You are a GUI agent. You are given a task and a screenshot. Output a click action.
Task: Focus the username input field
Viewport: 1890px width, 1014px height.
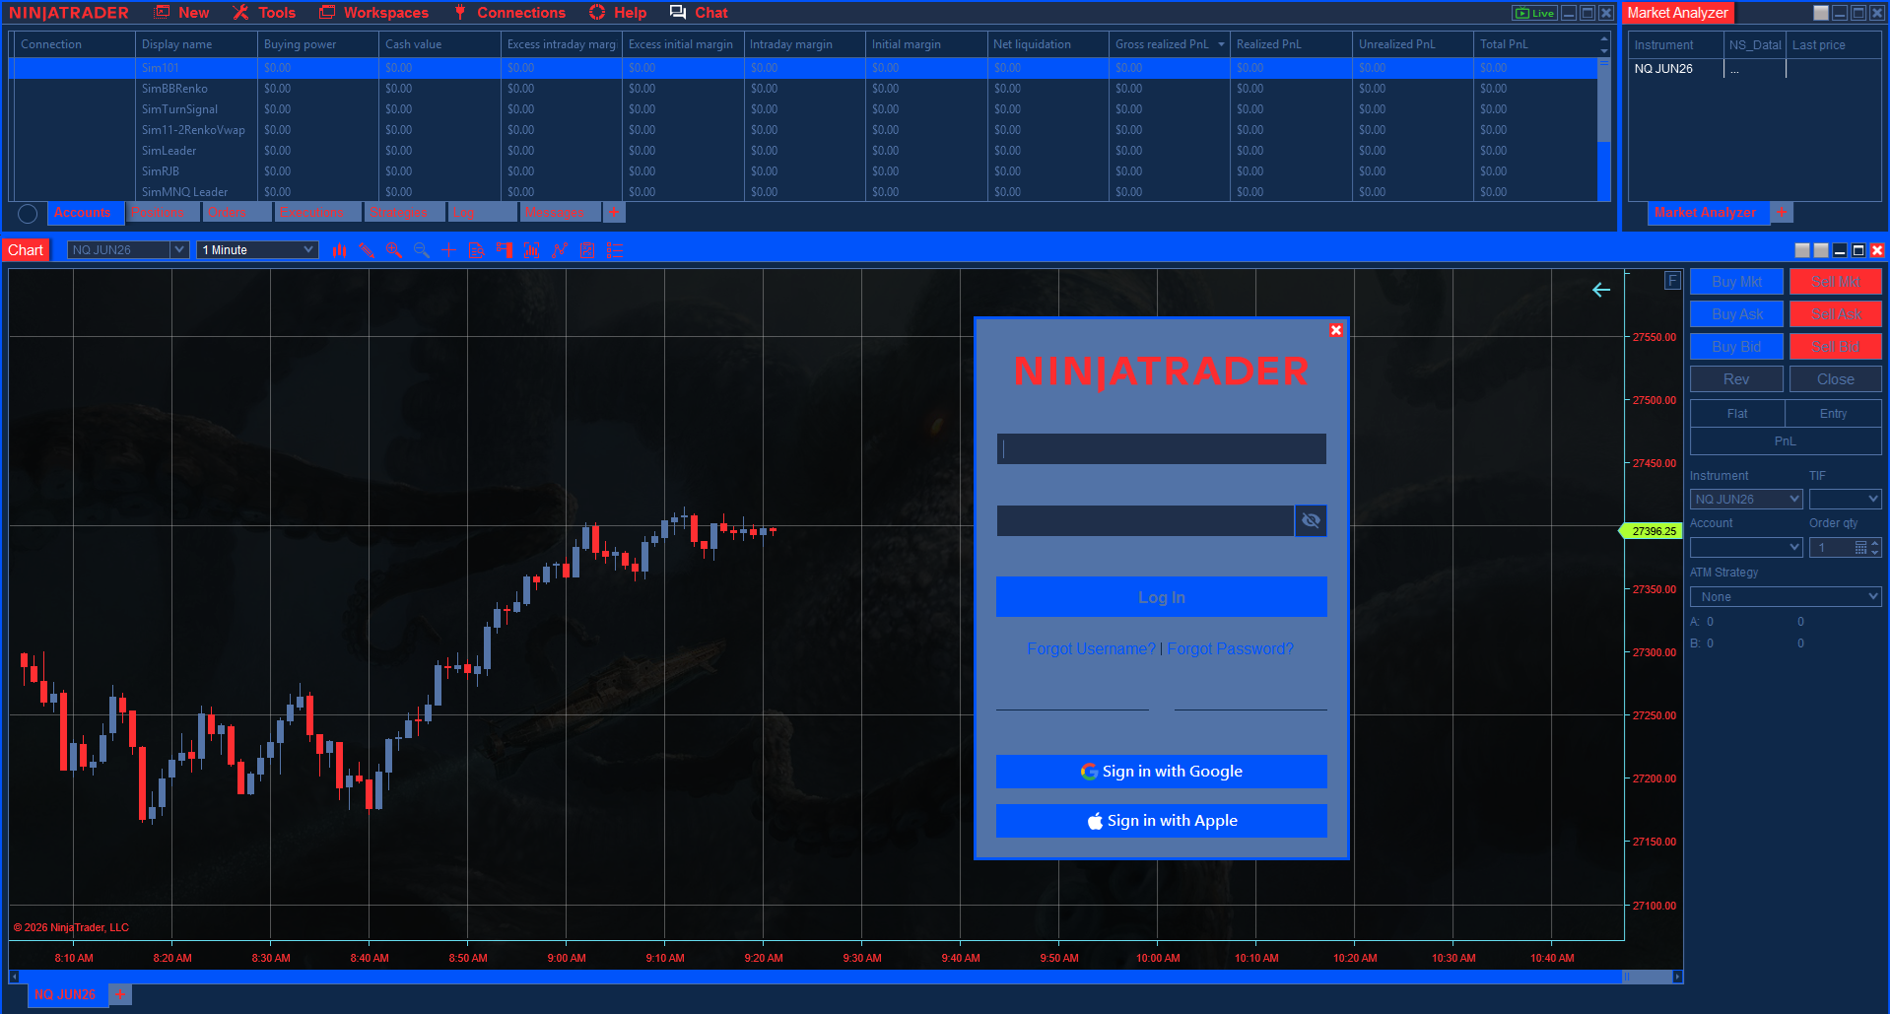click(1162, 449)
